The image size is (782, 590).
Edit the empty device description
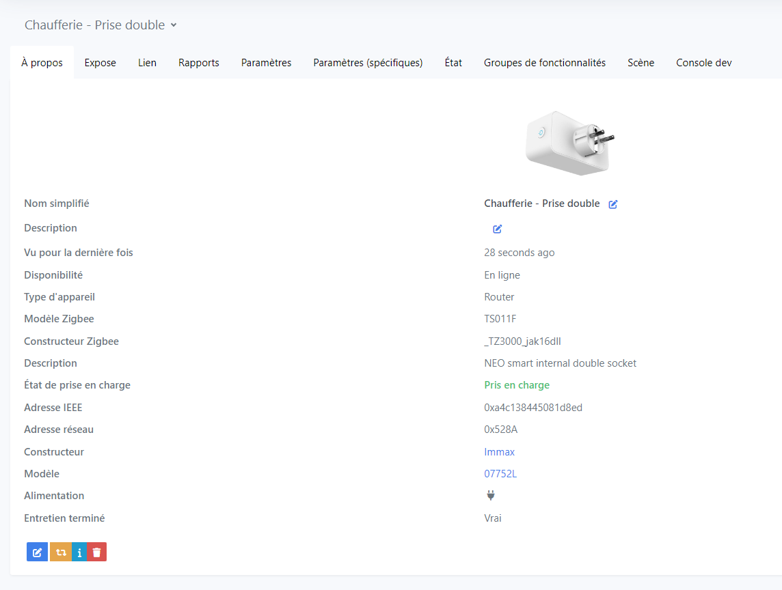click(x=497, y=229)
